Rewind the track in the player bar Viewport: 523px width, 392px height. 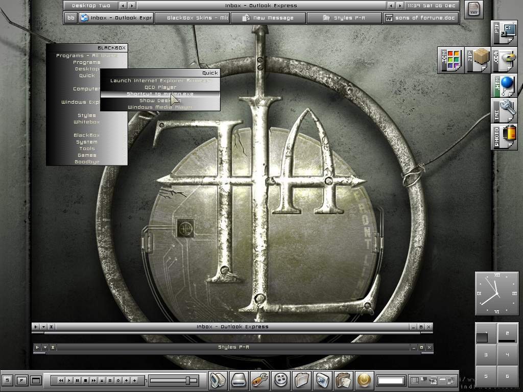pos(61,380)
